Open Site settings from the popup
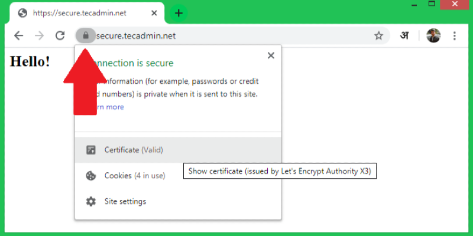Viewport: 473px width, 236px height. tap(125, 201)
